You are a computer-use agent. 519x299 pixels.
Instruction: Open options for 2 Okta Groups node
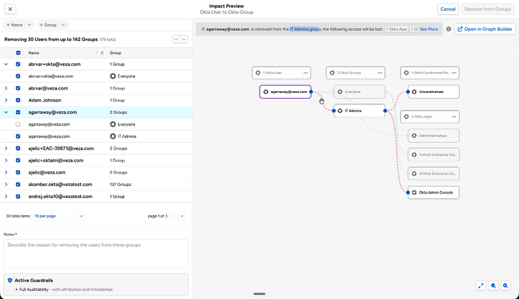(380, 73)
